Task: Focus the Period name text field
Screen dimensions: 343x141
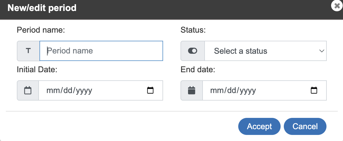Action: pos(101,51)
